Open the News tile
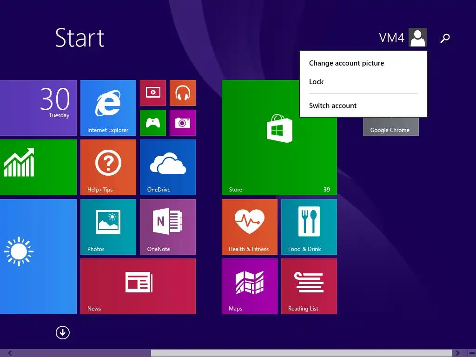 tap(138, 286)
